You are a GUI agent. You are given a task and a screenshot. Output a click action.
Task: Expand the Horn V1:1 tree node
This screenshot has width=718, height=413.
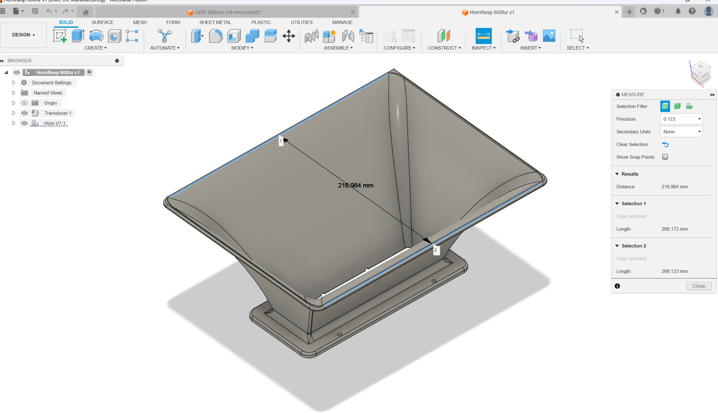click(x=14, y=123)
